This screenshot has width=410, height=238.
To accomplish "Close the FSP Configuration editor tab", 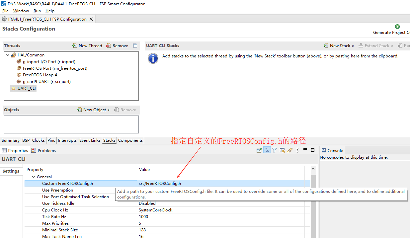I will 91,19.
